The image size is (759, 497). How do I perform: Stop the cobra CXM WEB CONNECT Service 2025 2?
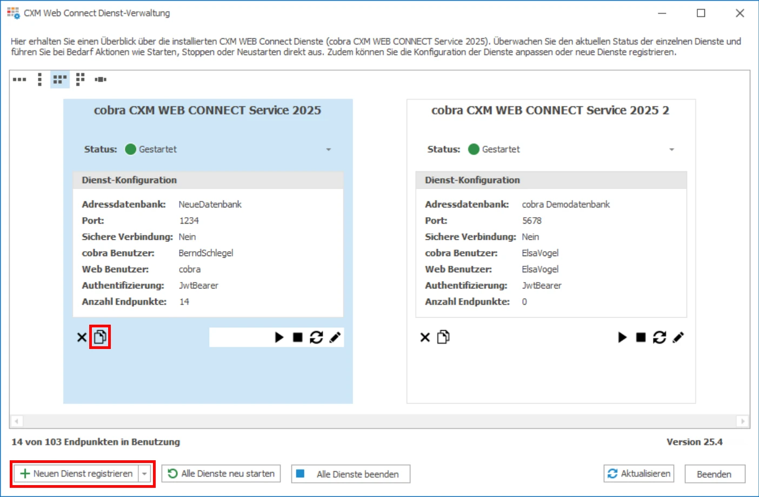pyautogui.click(x=641, y=337)
